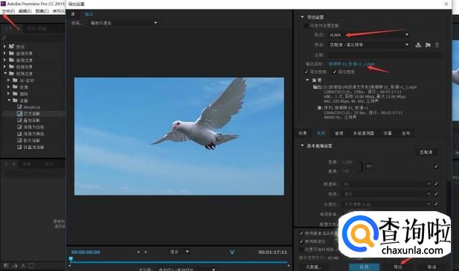The width and height of the screenshot is (459, 271).
Task: Switch to the 音频 audio tab
Action: 339,133
